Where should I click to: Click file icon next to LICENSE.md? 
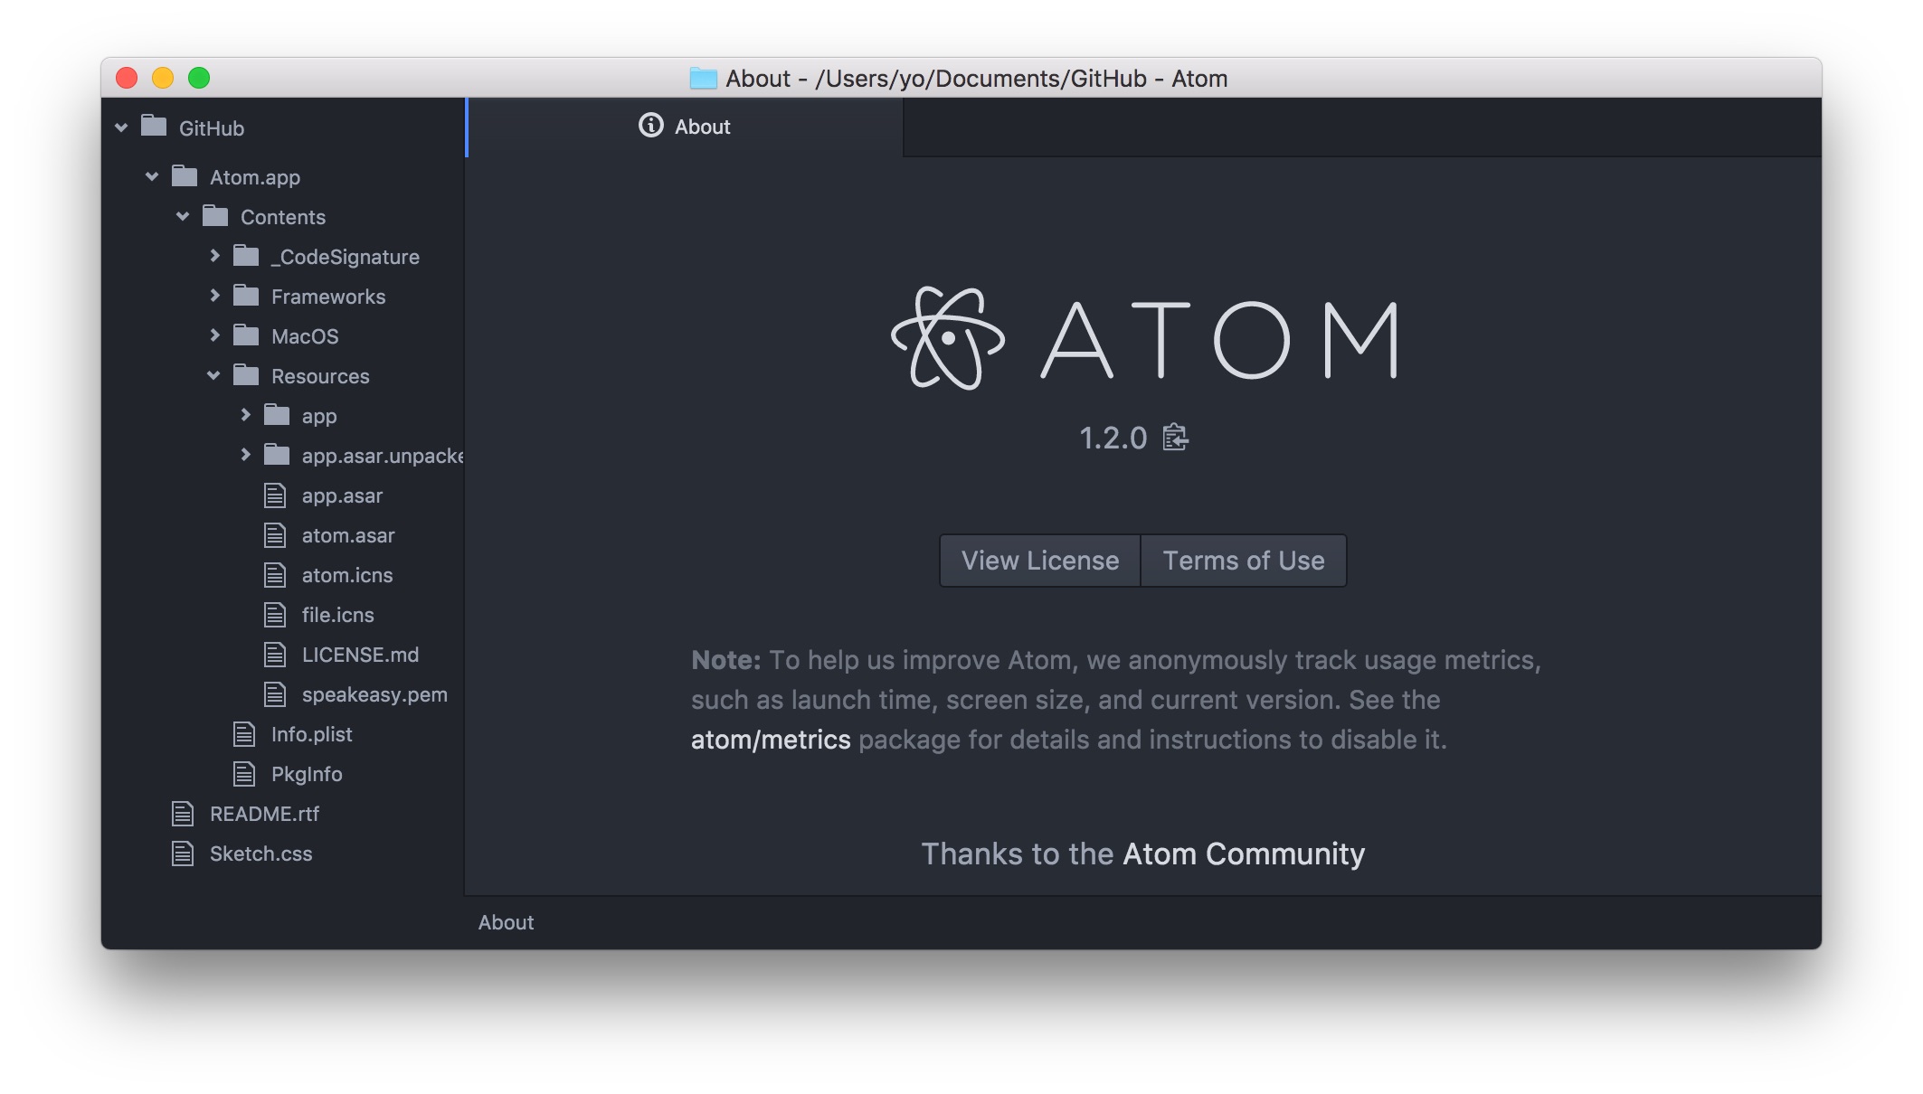[275, 655]
